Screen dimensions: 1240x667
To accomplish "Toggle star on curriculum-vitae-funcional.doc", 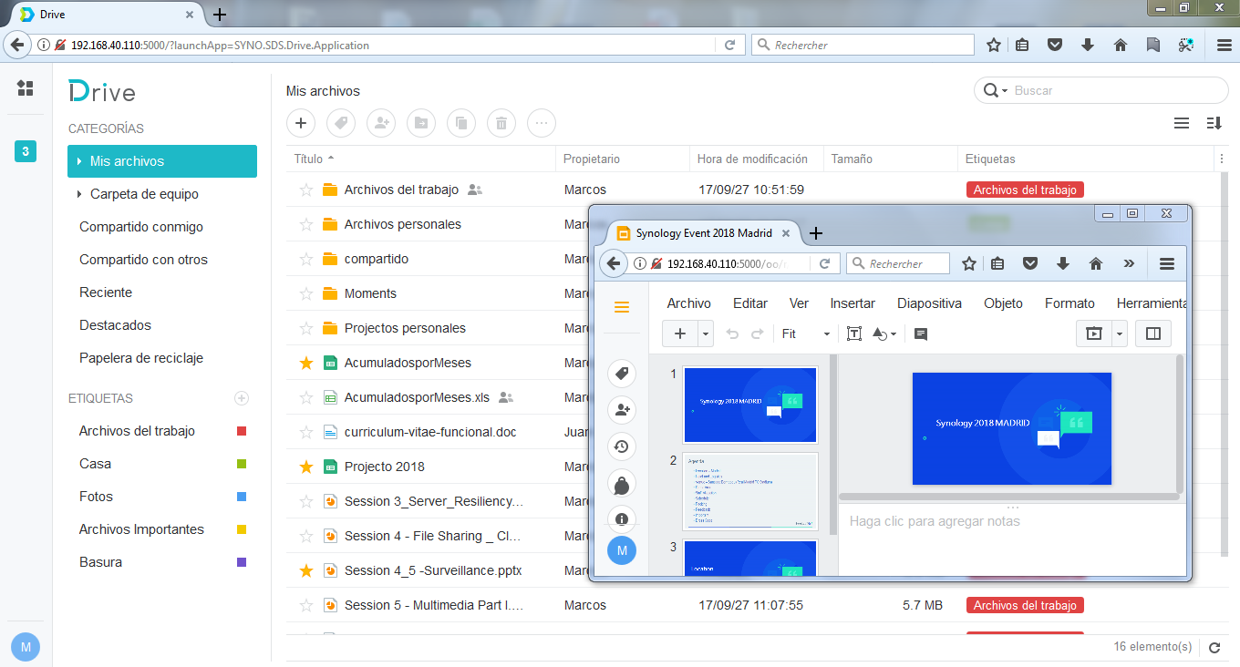I will coord(306,432).
